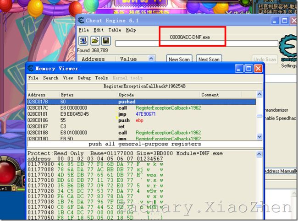Click the Cheat Engine logo above Settings
Image resolution: width=298 pixels, height=221 pixels.
[288, 48]
